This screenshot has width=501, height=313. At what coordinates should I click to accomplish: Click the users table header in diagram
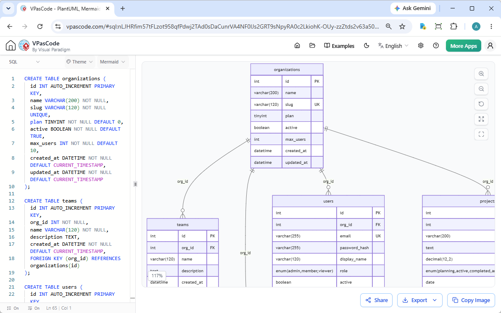(x=328, y=201)
